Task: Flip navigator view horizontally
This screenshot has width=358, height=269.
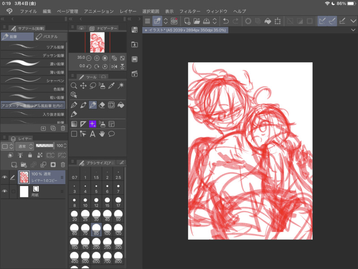Action: [x=114, y=66]
